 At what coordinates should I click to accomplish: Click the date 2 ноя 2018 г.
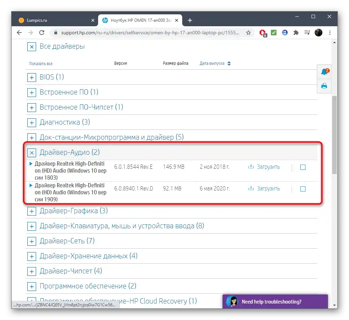point(214,167)
